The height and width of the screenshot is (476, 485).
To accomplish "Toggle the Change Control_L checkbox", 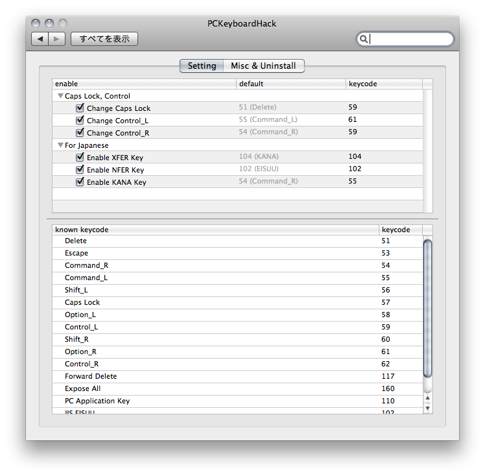I will 80,120.
